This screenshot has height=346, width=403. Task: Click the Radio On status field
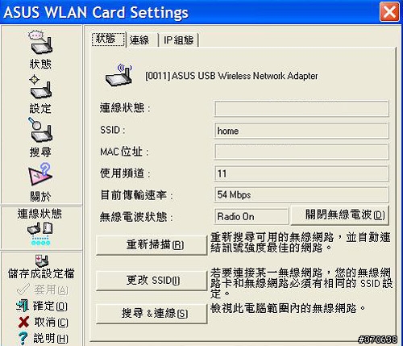251,216
